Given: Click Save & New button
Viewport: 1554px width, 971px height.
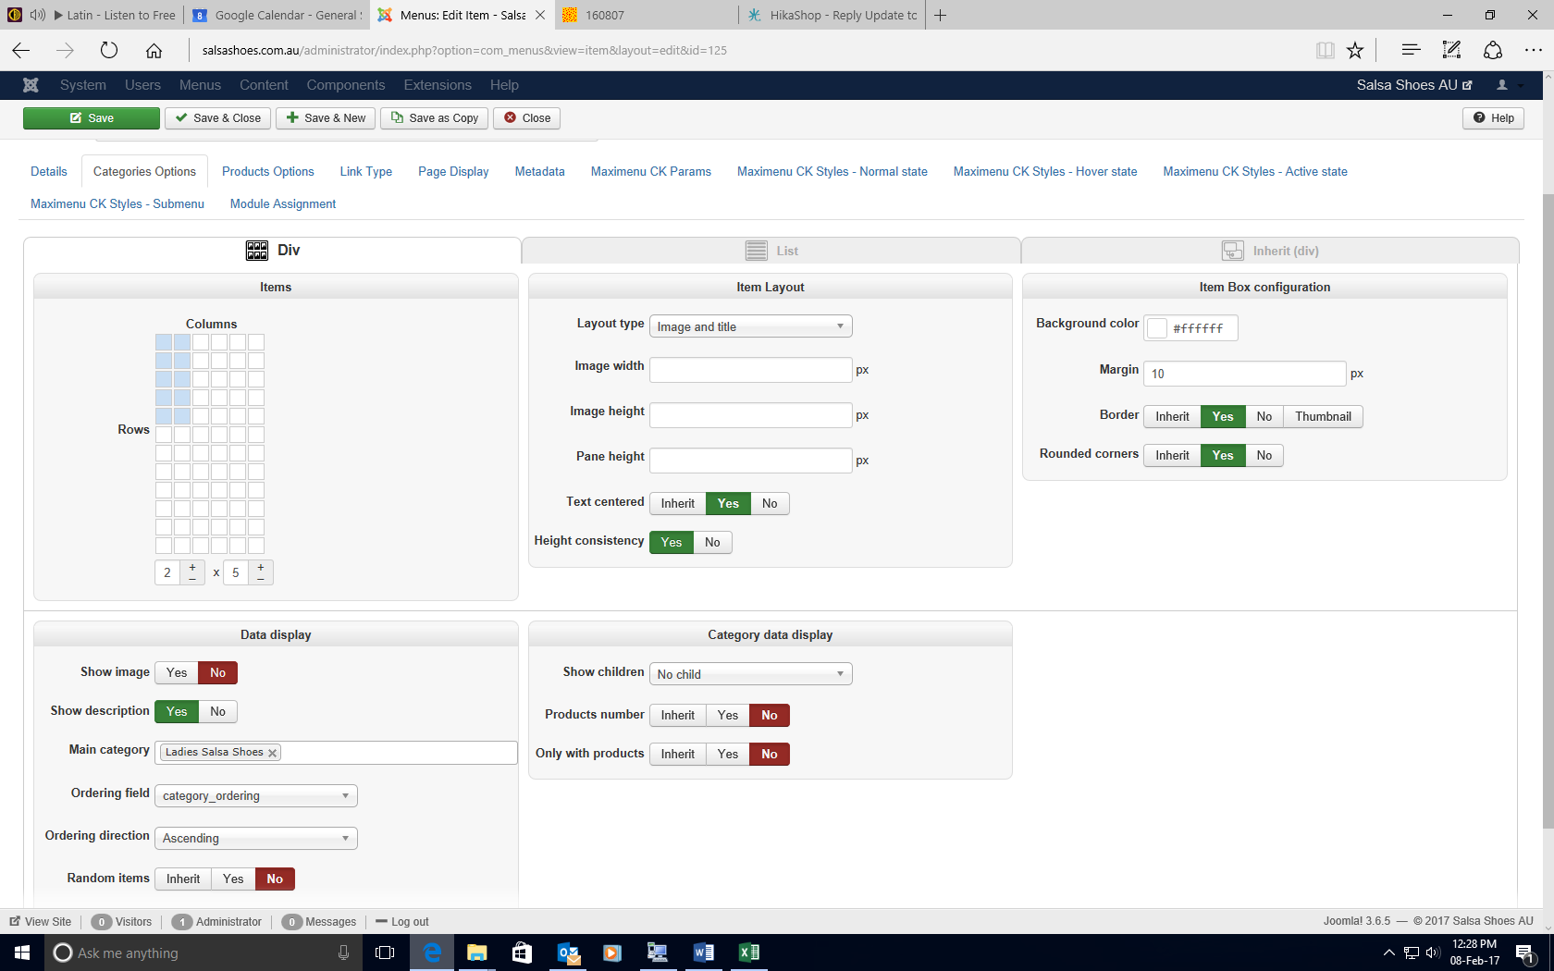Looking at the screenshot, I should click(x=326, y=118).
